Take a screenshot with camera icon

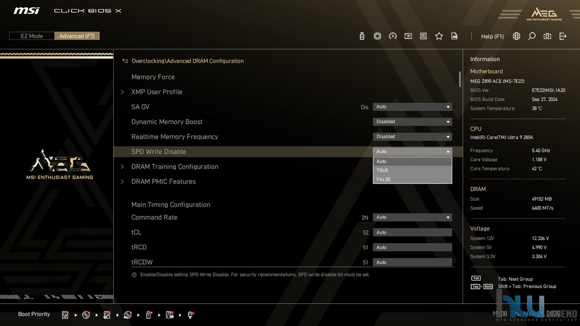pyautogui.click(x=547, y=36)
